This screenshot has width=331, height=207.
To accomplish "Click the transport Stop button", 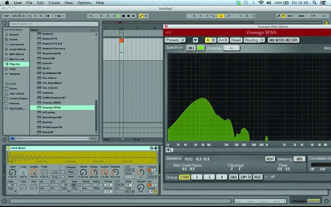I will [123, 16].
